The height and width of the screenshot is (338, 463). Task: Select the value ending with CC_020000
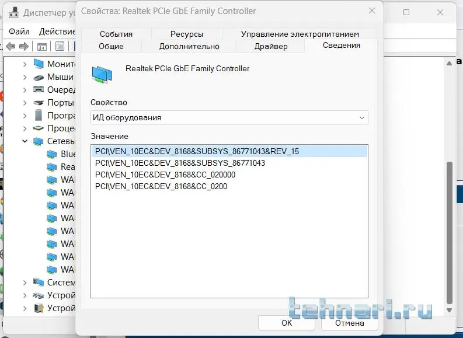pos(165,175)
